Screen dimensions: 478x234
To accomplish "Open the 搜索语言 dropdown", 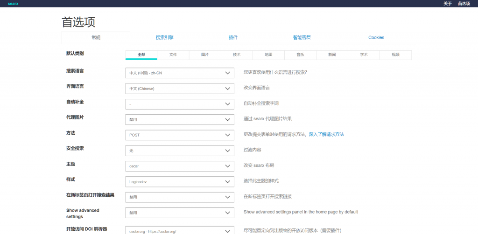I will click(x=180, y=73).
